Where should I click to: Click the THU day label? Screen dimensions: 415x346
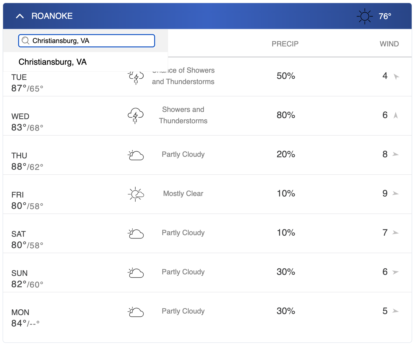tap(19, 155)
